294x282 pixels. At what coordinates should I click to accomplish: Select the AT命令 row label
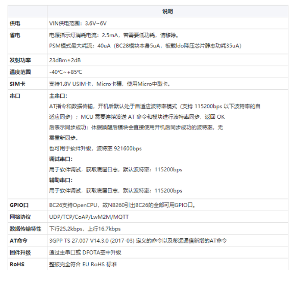click(18, 240)
